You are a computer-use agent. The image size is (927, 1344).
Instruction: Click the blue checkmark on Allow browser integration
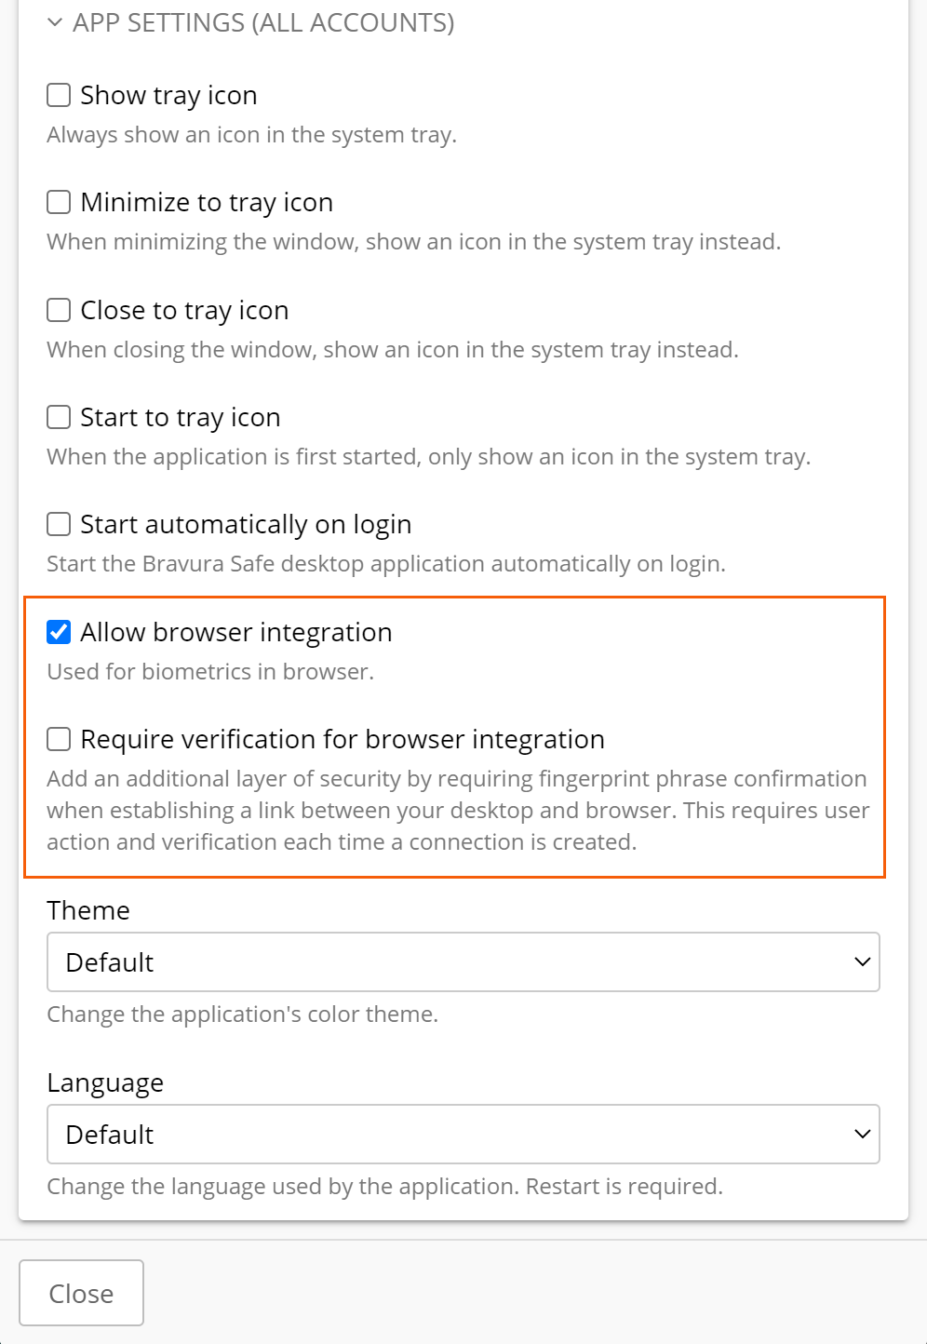tap(58, 632)
